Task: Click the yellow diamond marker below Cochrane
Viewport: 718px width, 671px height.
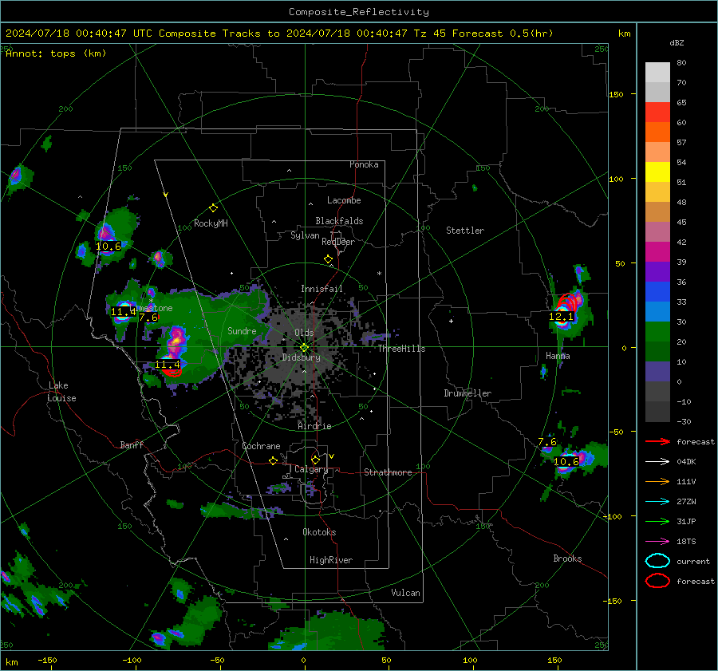Action: tap(273, 461)
